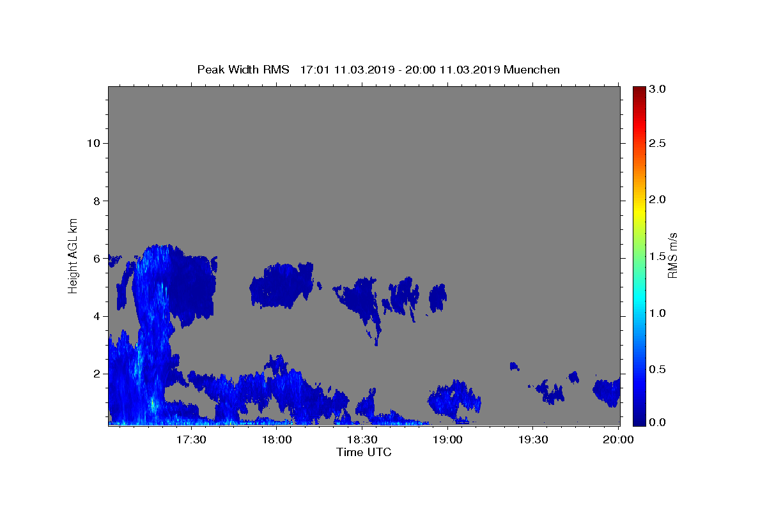The image size is (767, 511).
Task: Click the cloud patch at 5 km near 18:00
Action: [x=283, y=285]
